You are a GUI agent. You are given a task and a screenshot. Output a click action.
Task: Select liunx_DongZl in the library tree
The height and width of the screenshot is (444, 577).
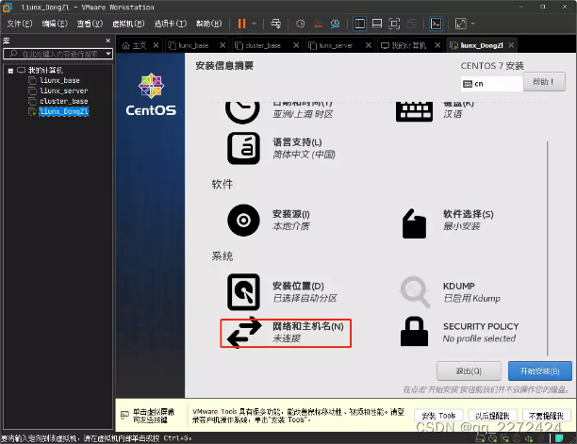pyautogui.click(x=64, y=111)
